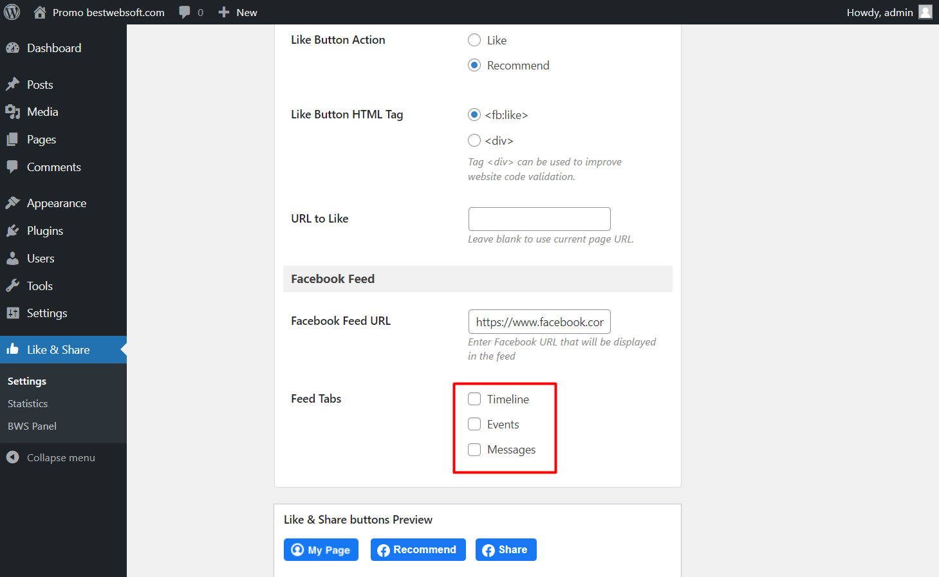Open the BWS Panel submenu
The height and width of the screenshot is (577, 939).
click(32, 426)
